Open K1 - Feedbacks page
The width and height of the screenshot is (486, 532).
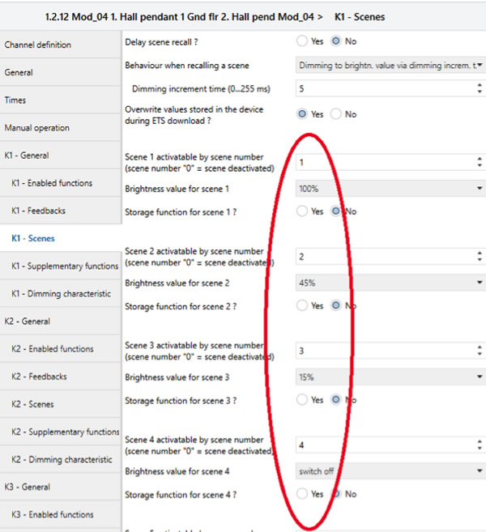point(61,211)
